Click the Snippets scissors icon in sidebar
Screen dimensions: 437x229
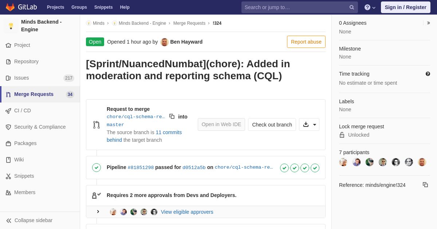[8, 176]
